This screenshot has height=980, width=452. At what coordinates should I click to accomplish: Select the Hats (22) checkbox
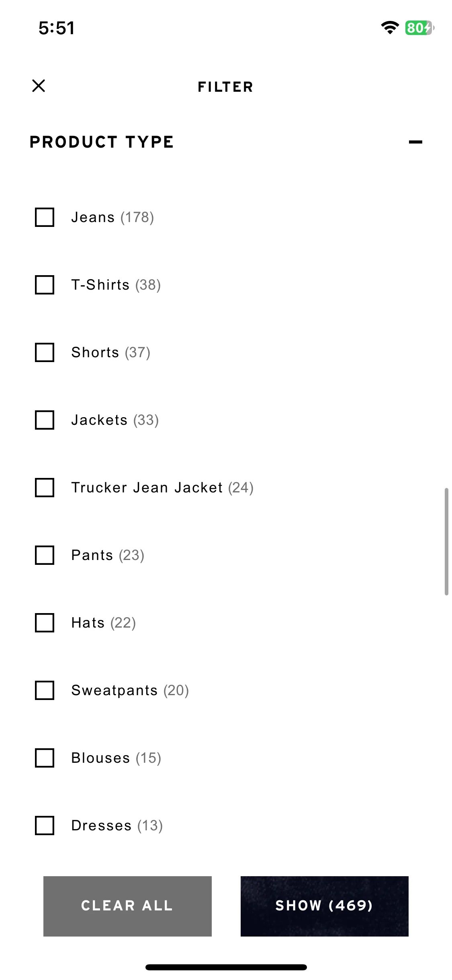(x=45, y=623)
